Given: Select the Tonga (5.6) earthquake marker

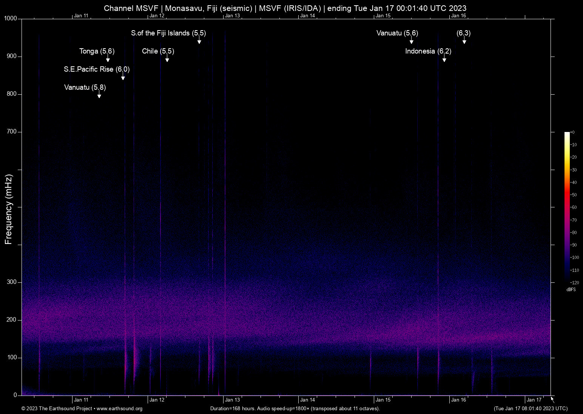Looking at the screenshot, I should pyautogui.click(x=97, y=51).
